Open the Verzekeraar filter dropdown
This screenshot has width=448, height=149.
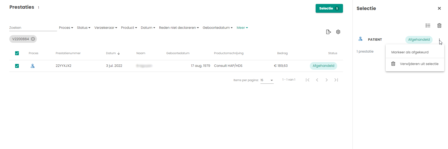tap(106, 28)
